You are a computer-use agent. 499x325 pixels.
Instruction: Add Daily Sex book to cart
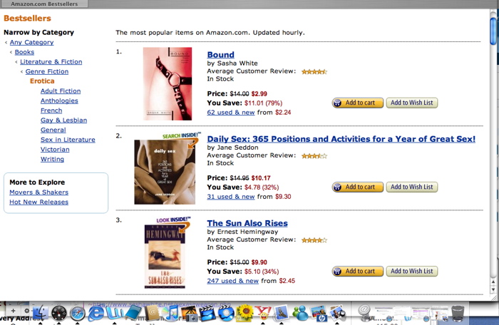357,187
